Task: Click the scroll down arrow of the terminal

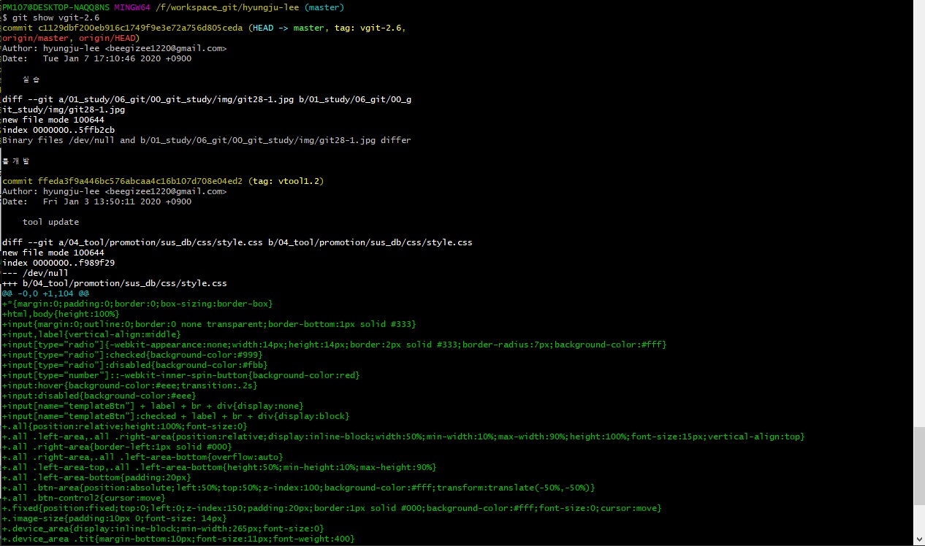Action: click(x=918, y=540)
